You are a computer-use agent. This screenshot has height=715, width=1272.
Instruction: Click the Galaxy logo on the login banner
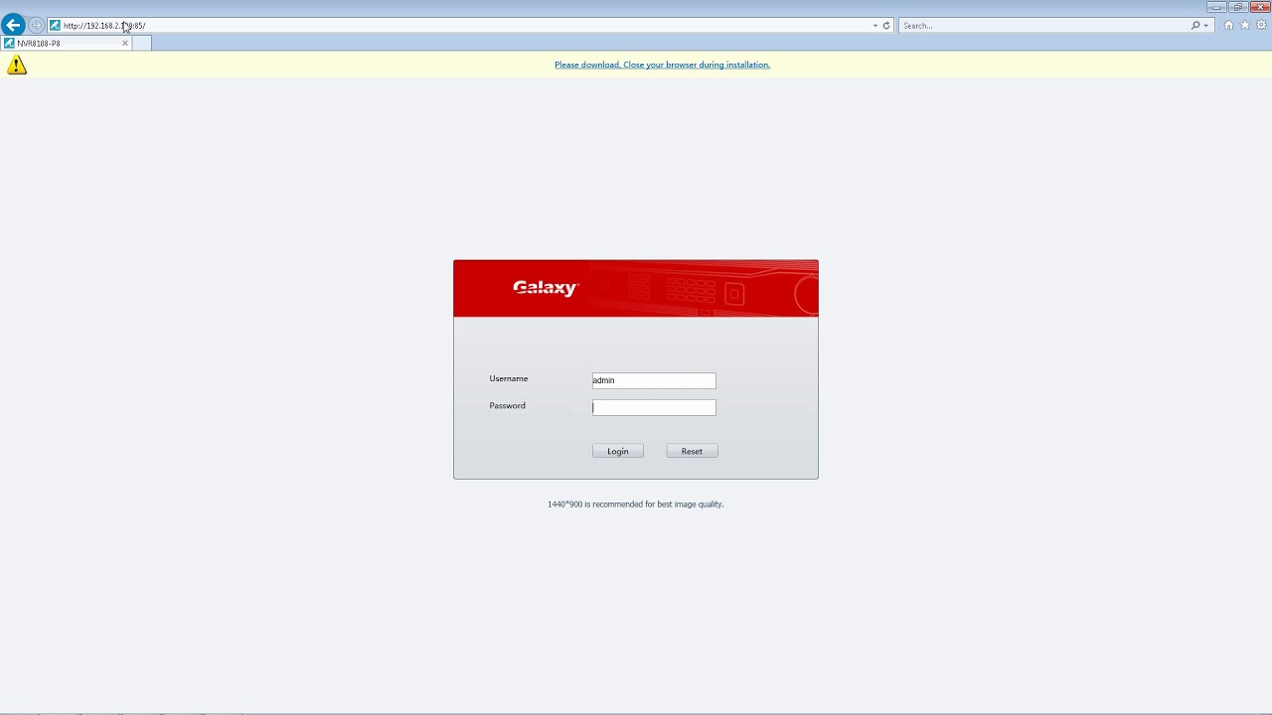[x=546, y=288]
